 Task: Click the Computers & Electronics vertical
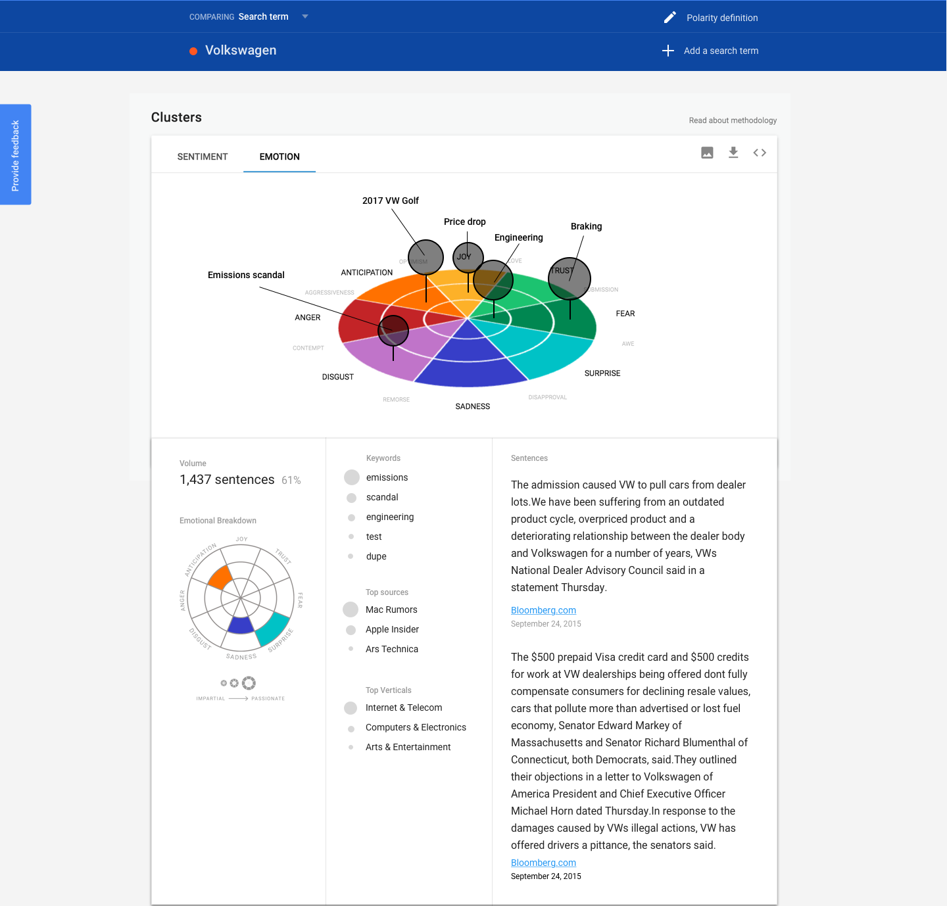pos(416,727)
